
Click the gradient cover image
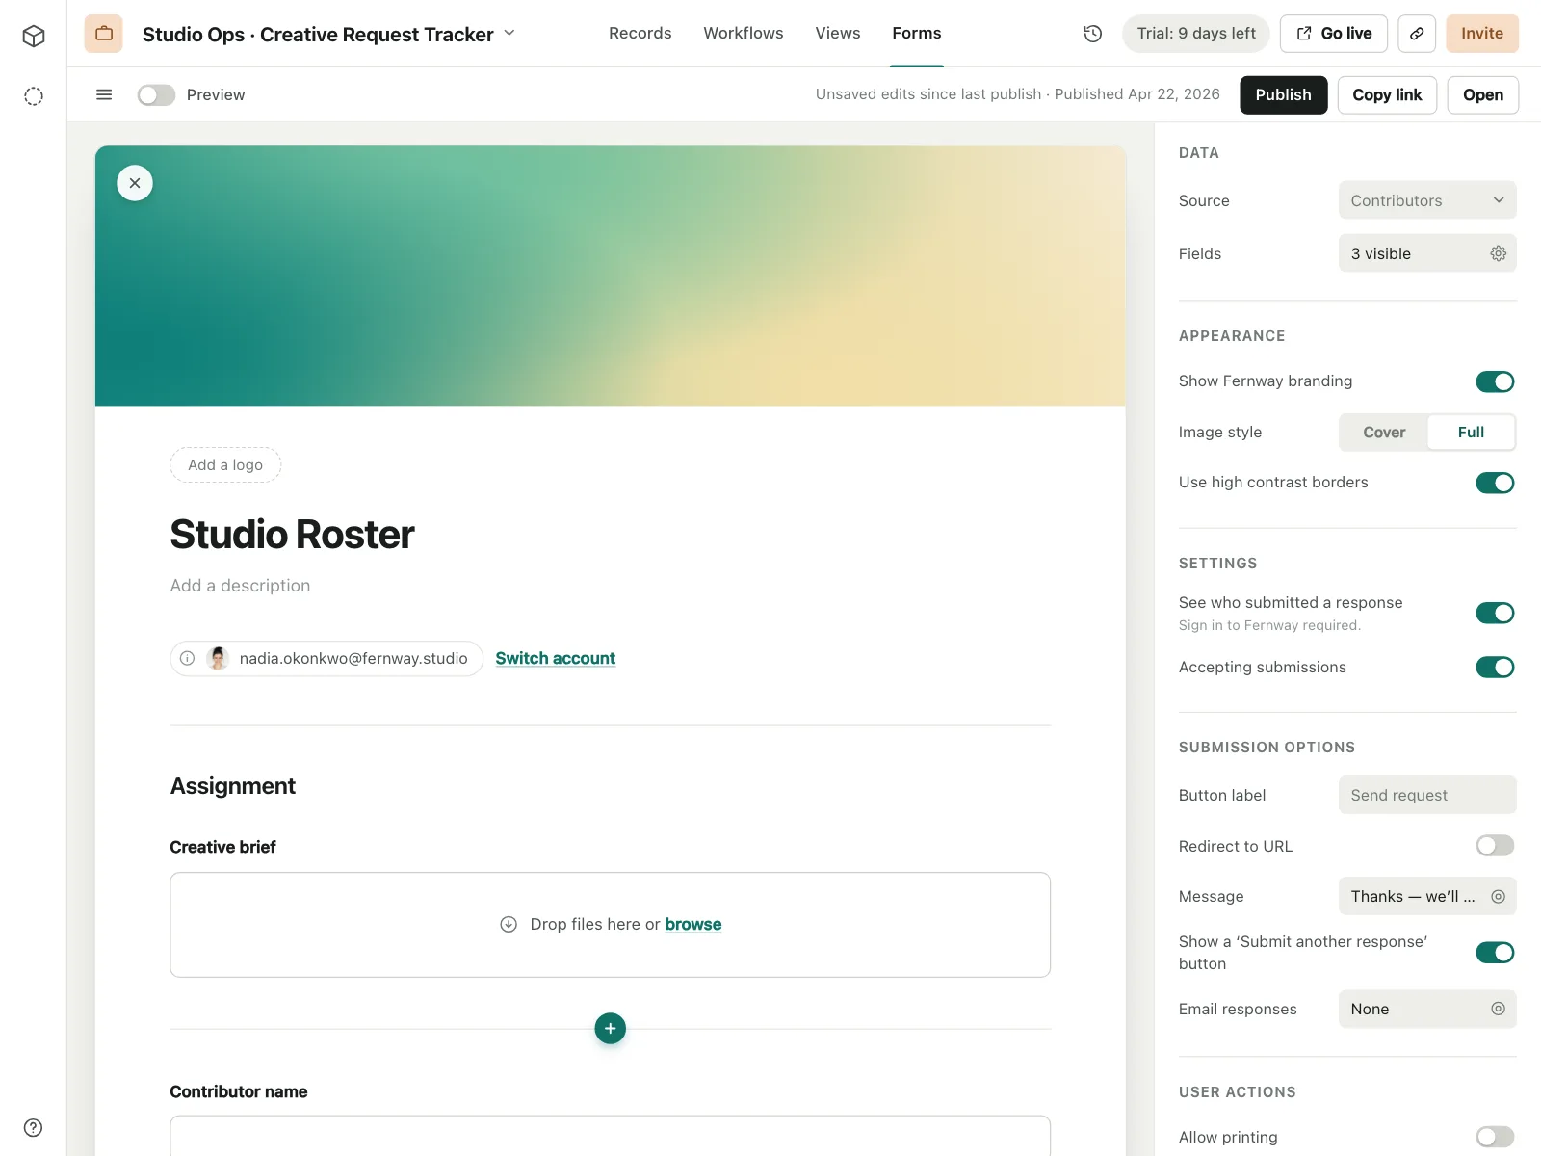tap(611, 276)
